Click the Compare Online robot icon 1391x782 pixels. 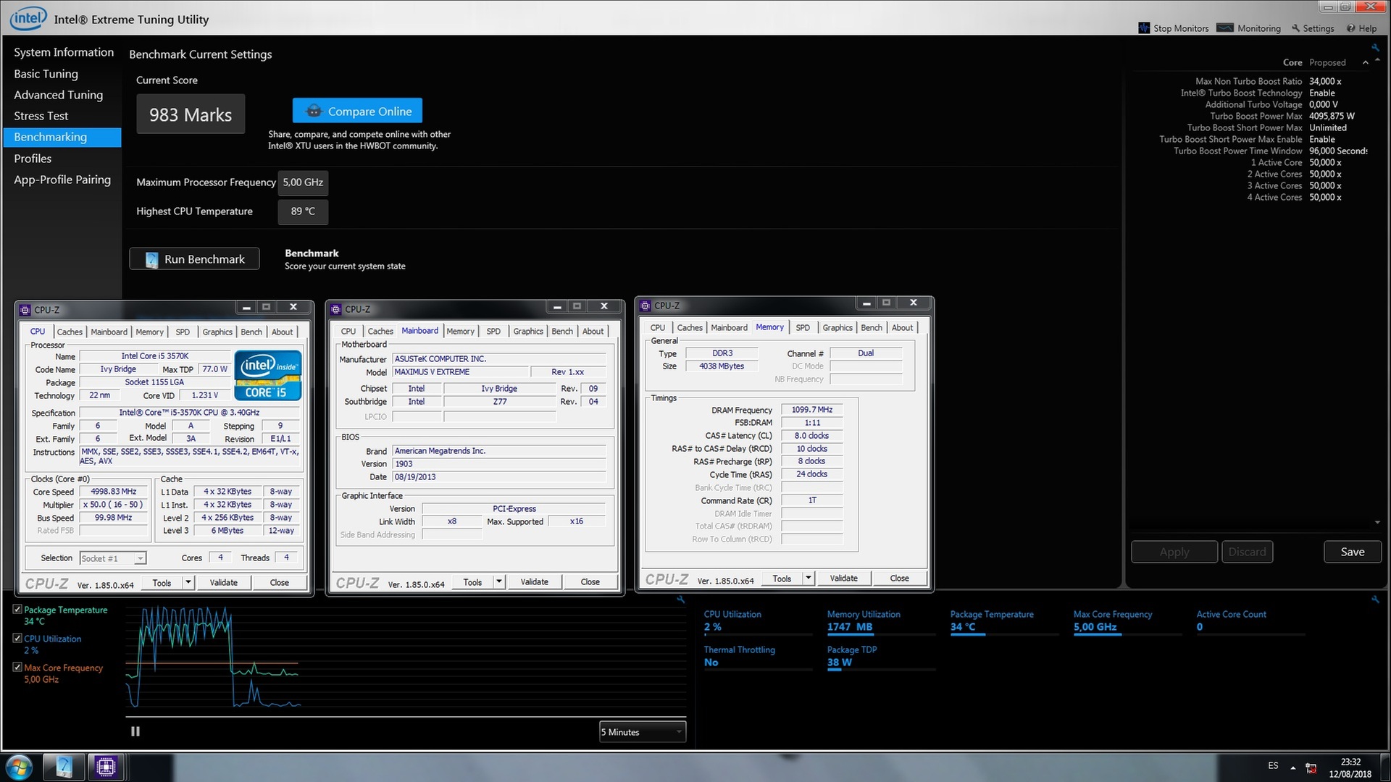pos(314,111)
